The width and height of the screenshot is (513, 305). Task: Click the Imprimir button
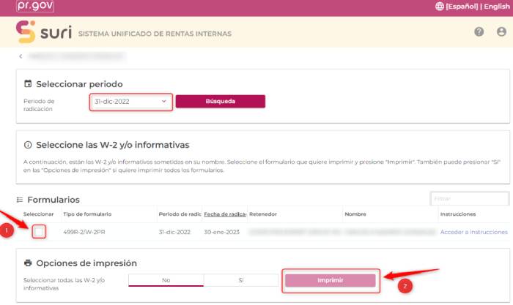(x=330, y=281)
